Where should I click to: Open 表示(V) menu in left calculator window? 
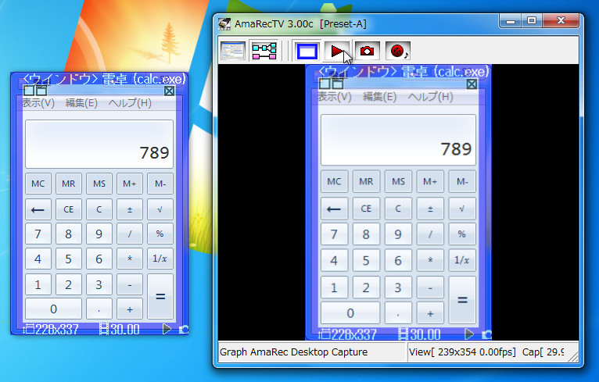[x=38, y=102]
